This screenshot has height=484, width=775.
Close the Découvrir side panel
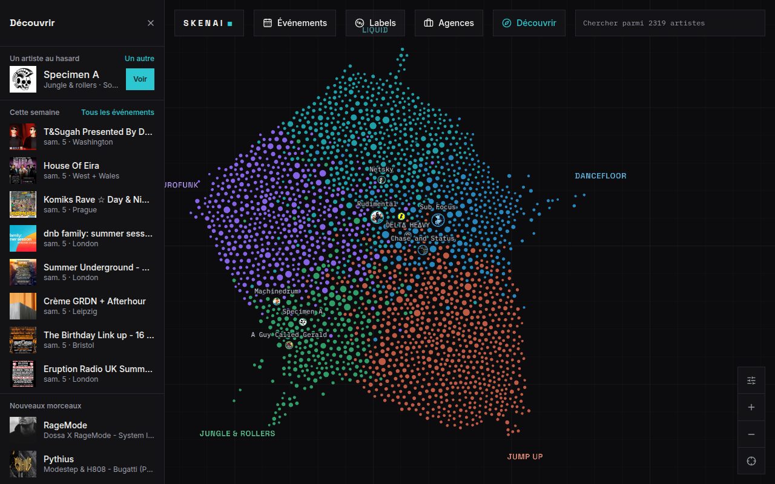[x=151, y=23]
